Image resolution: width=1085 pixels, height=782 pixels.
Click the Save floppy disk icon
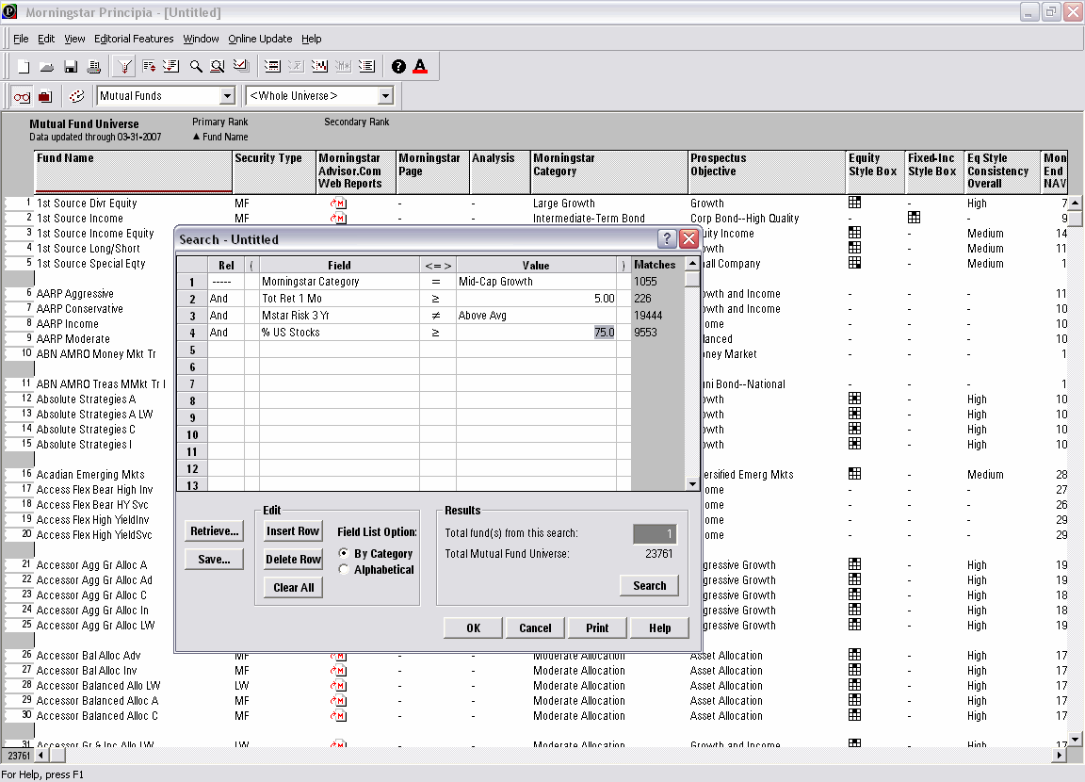coord(71,67)
